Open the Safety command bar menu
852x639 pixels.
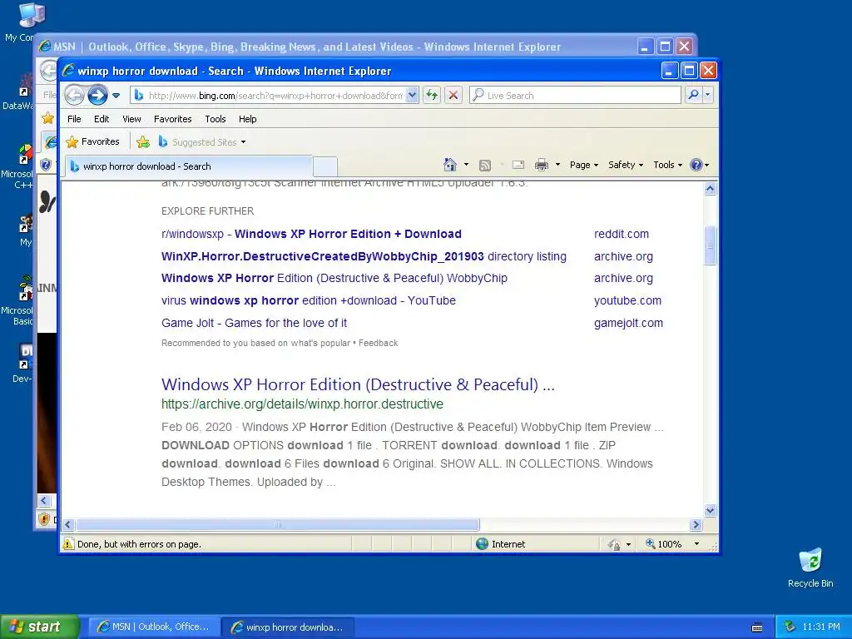626,165
